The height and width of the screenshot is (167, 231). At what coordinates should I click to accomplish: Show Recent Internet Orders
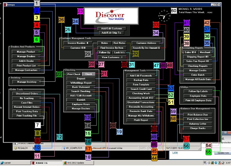[27, 107]
